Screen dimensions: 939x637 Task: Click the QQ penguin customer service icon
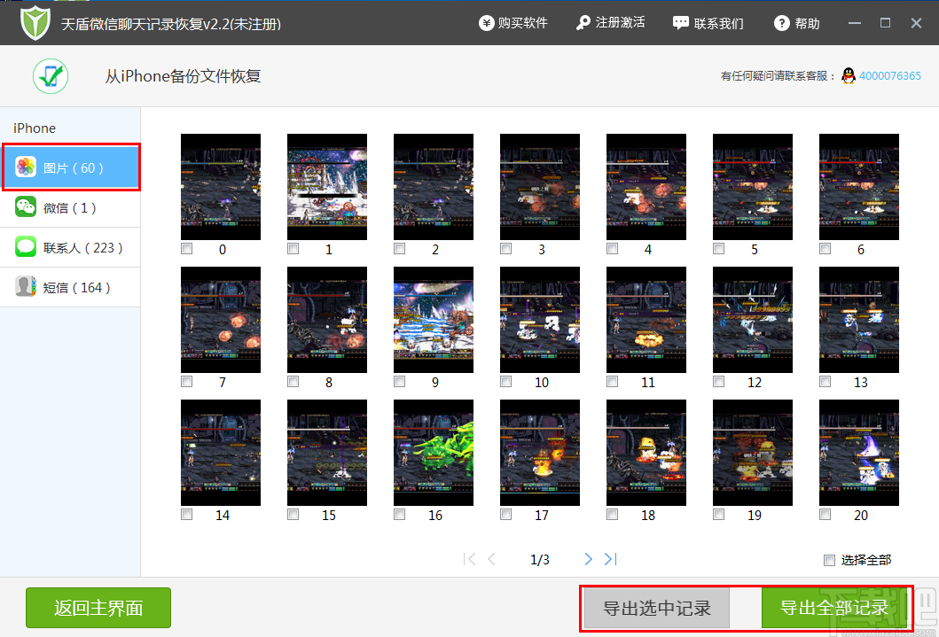coord(848,76)
